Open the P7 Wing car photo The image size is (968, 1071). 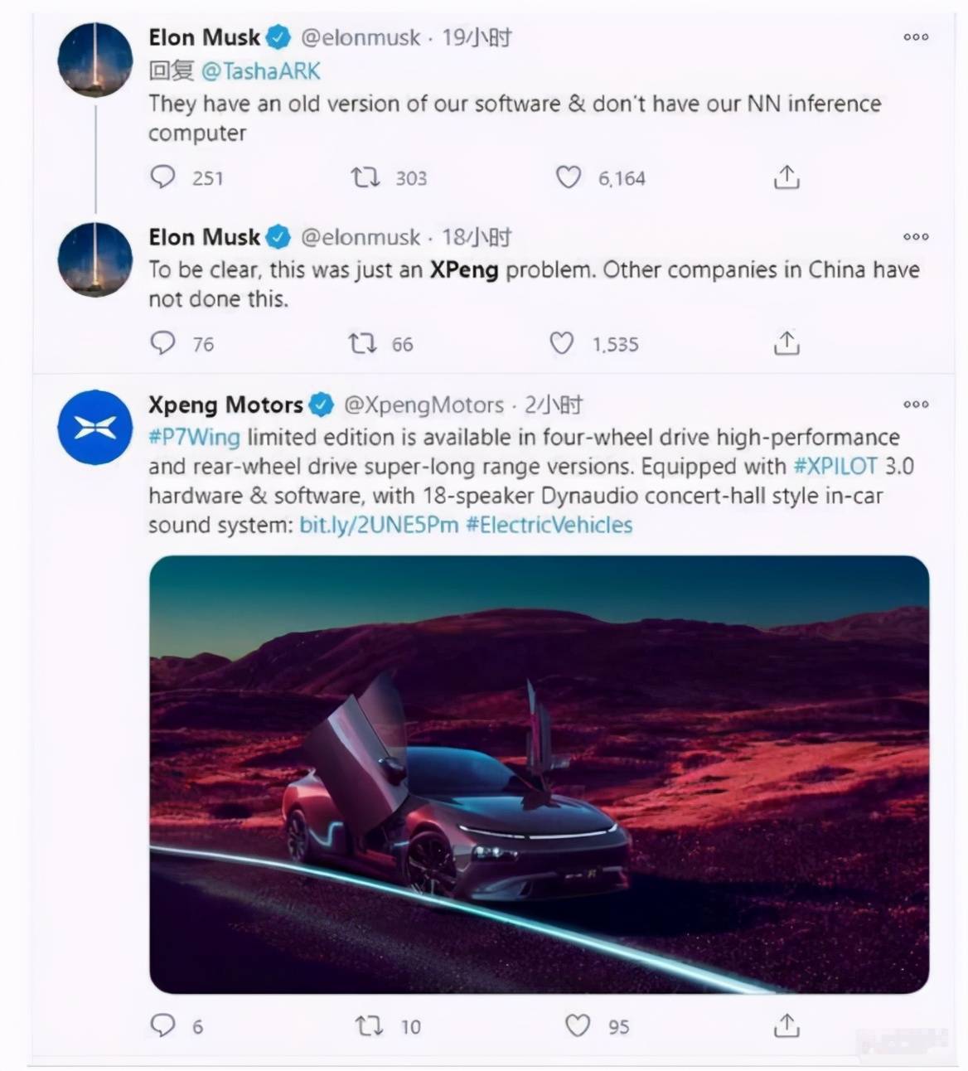coord(539,774)
